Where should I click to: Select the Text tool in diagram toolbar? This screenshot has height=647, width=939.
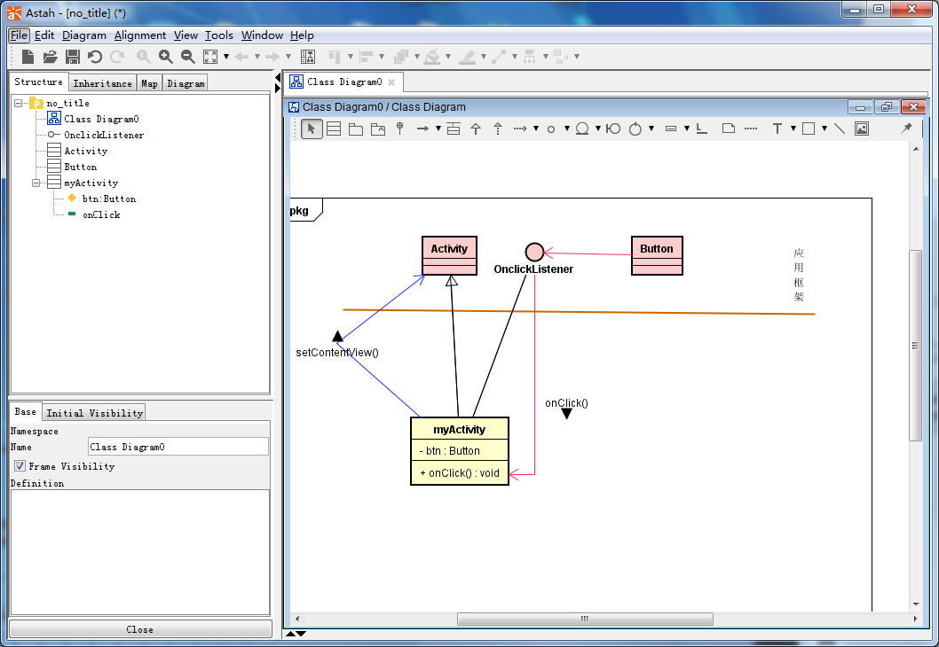click(777, 129)
